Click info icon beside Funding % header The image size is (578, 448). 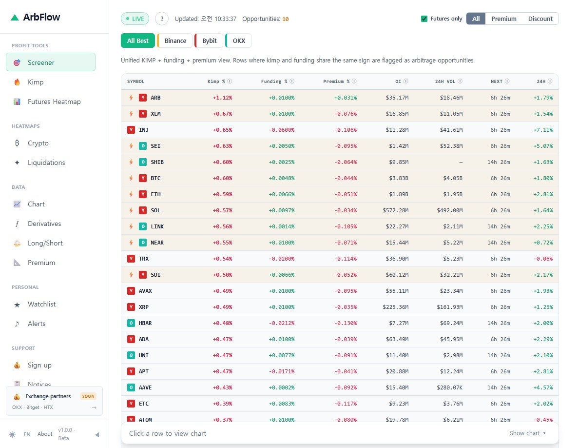(292, 81)
